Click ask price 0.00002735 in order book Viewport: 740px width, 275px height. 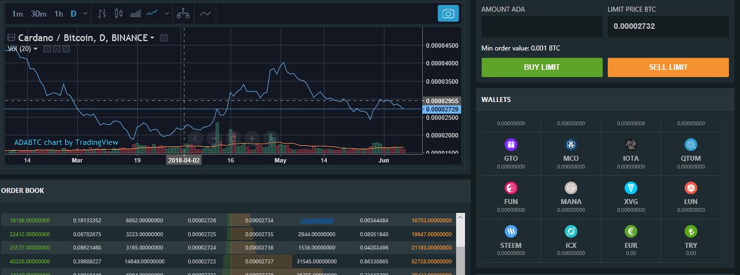[x=259, y=234]
